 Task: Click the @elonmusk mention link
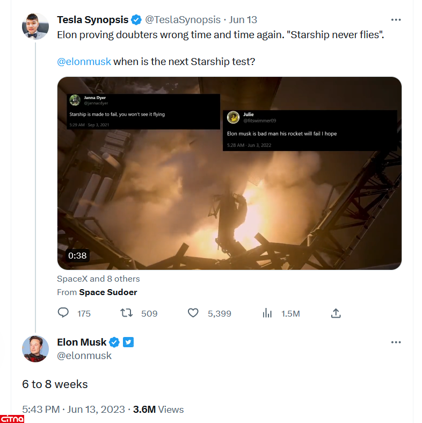[84, 61]
